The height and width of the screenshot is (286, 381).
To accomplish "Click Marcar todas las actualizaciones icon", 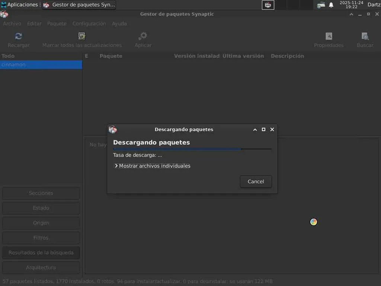I will pyautogui.click(x=82, y=36).
